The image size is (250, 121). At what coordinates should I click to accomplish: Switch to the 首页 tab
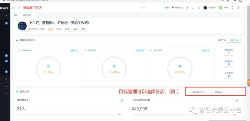pyautogui.click(x=16, y=15)
